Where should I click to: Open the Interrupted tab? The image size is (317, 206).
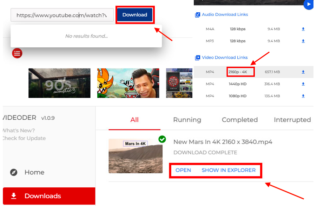tap(292, 120)
